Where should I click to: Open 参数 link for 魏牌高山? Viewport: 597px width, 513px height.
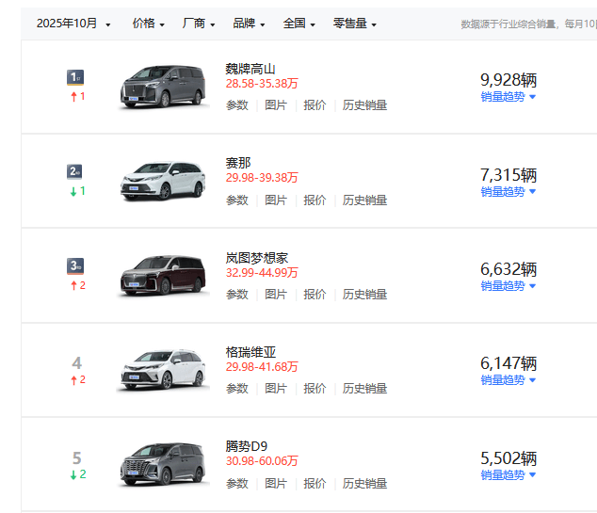237,105
